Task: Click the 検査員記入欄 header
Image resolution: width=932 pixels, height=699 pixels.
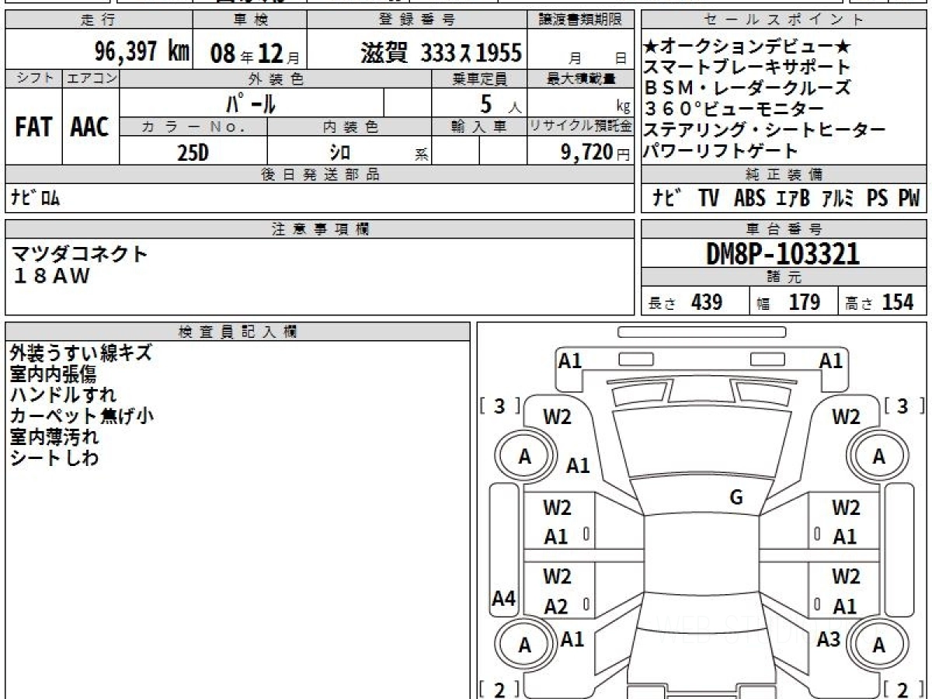Action: pyautogui.click(x=238, y=332)
